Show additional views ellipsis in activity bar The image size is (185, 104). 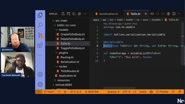tap(40, 55)
